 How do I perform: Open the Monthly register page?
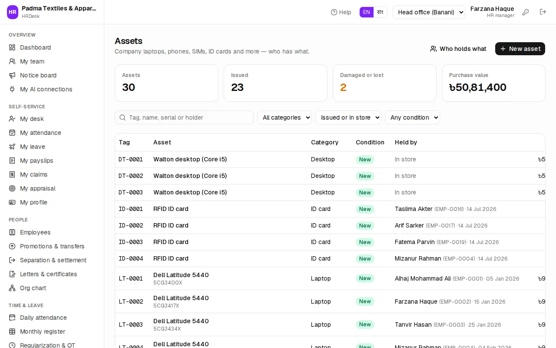[x=52, y=331]
